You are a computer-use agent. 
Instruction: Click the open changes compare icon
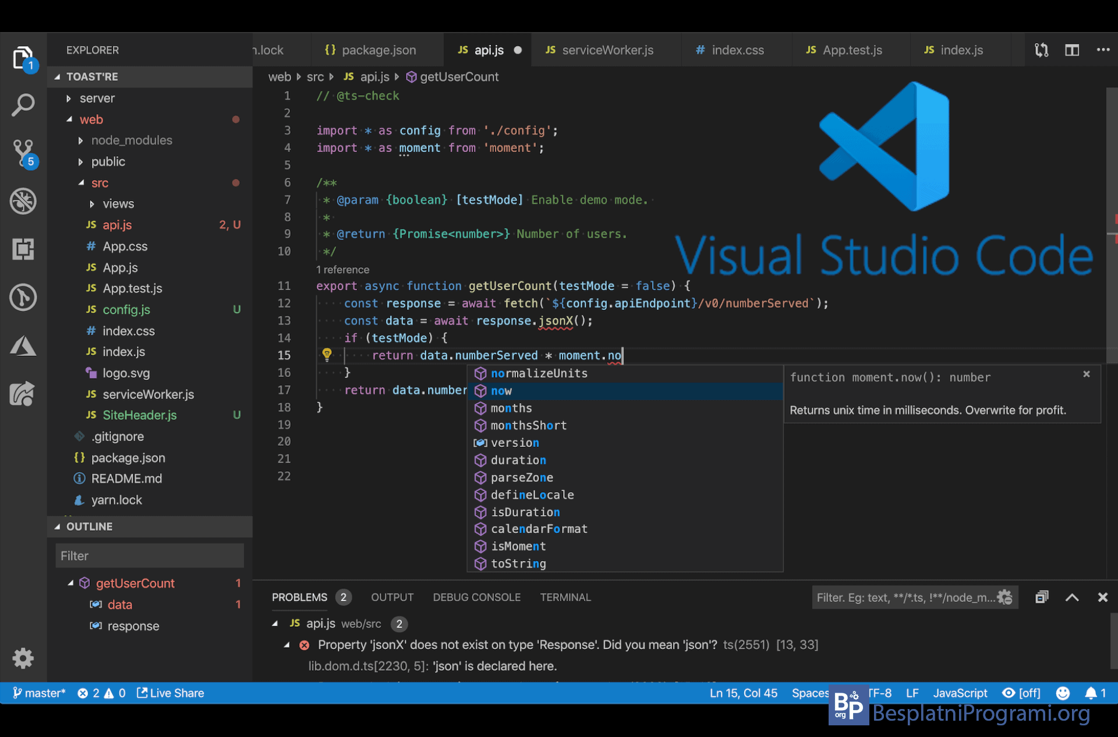[1041, 50]
